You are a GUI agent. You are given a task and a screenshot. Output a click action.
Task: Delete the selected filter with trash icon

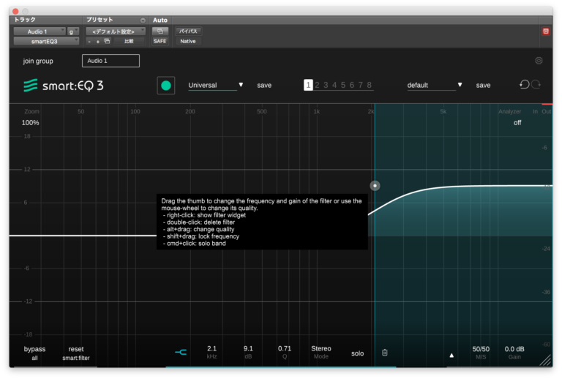pyautogui.click(x=385, y=353)
